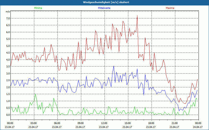Viewport: 209px width, 130px height.
Task: Click the '03:00' time label
Action: click(x=34, y=123)
